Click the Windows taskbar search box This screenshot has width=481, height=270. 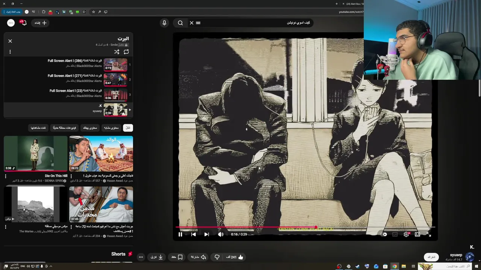446,266
